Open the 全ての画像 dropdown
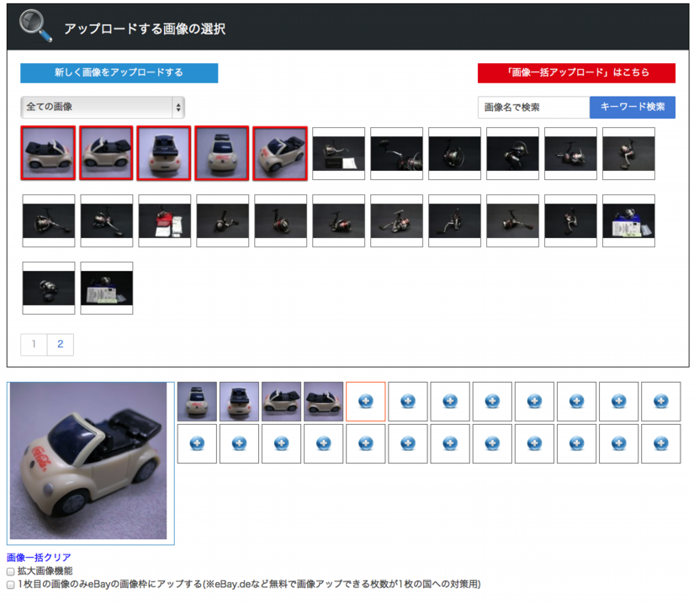The height and width of the screenshot is (604, 694). 102,107
